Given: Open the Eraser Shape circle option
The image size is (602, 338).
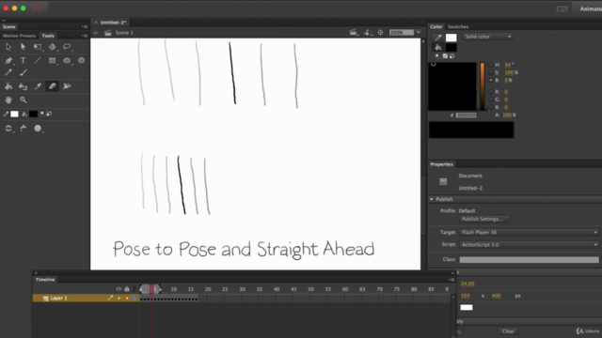Looking at the screenshot, I should (38, 129).
